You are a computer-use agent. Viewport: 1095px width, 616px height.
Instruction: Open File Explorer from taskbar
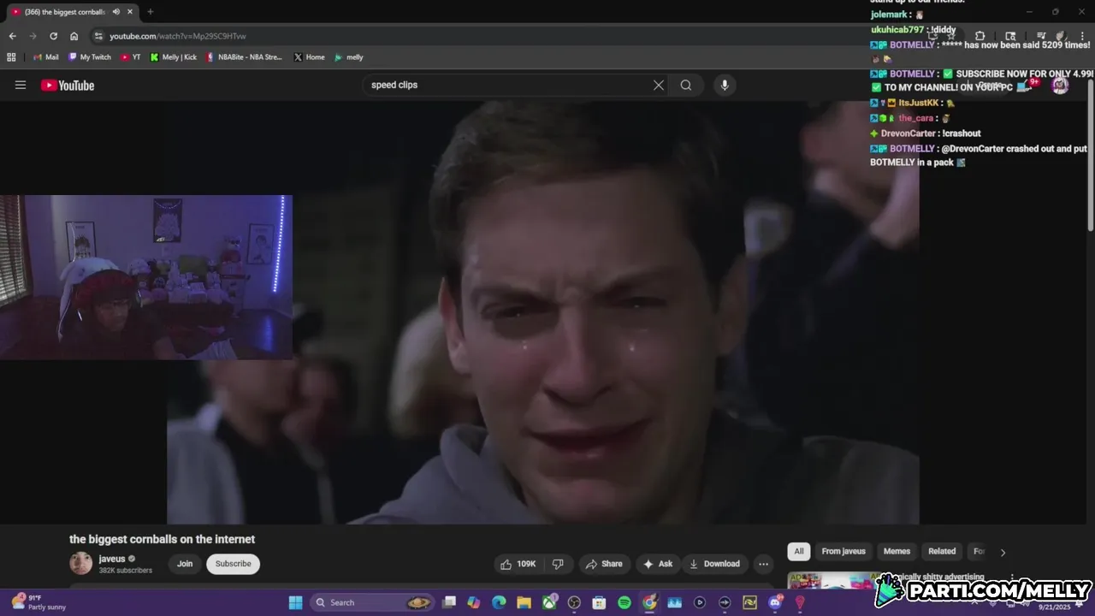click(524, 602)
